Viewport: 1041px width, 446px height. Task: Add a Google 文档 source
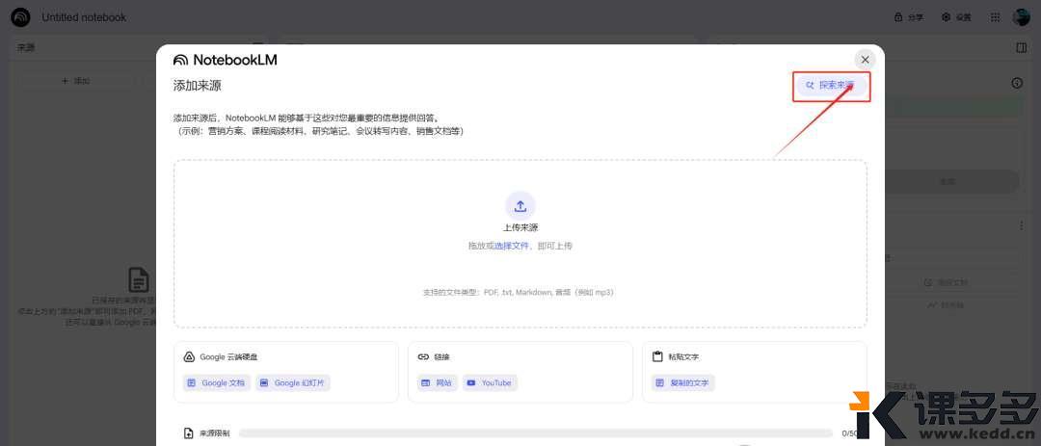point(217,383)
